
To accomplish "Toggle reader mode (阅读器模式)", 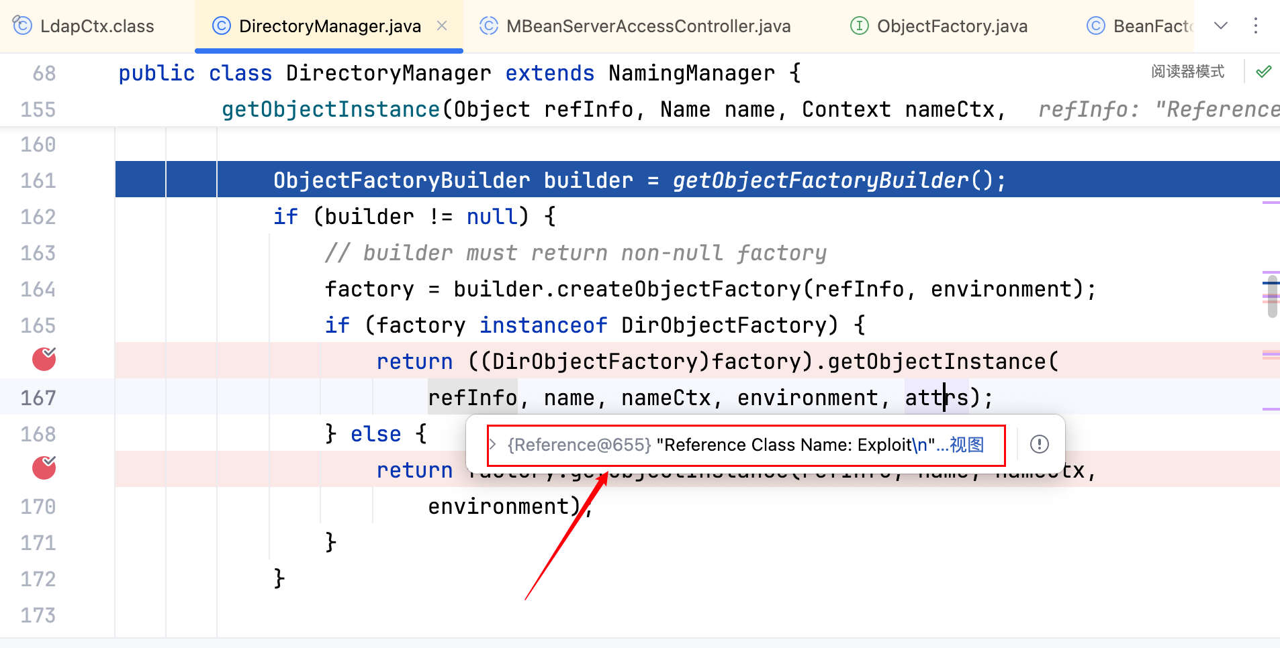I will (x=1187, y=71).
